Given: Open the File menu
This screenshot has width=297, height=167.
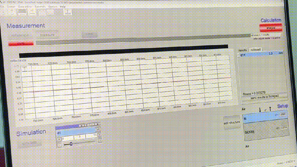Looking at the screenshot, I should (2, 6).
